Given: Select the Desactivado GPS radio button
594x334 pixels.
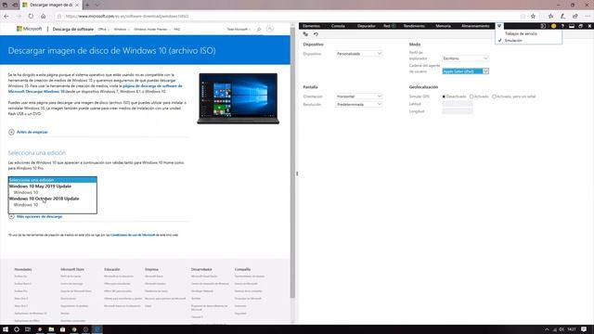Looking at the screenshot, I should click(x=444, y=96).
